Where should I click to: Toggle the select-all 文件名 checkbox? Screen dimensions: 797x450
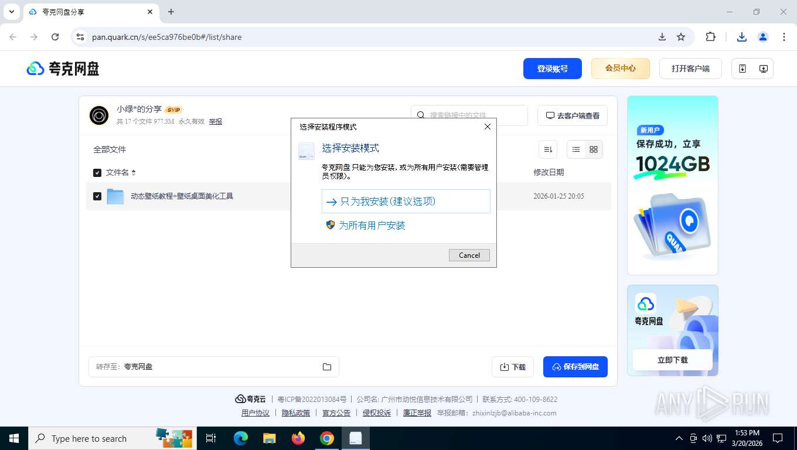pos(97,172)
